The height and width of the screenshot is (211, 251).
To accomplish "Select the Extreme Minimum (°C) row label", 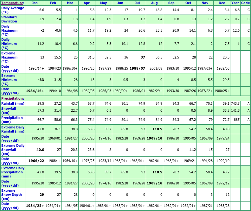I will coord(9,80).
